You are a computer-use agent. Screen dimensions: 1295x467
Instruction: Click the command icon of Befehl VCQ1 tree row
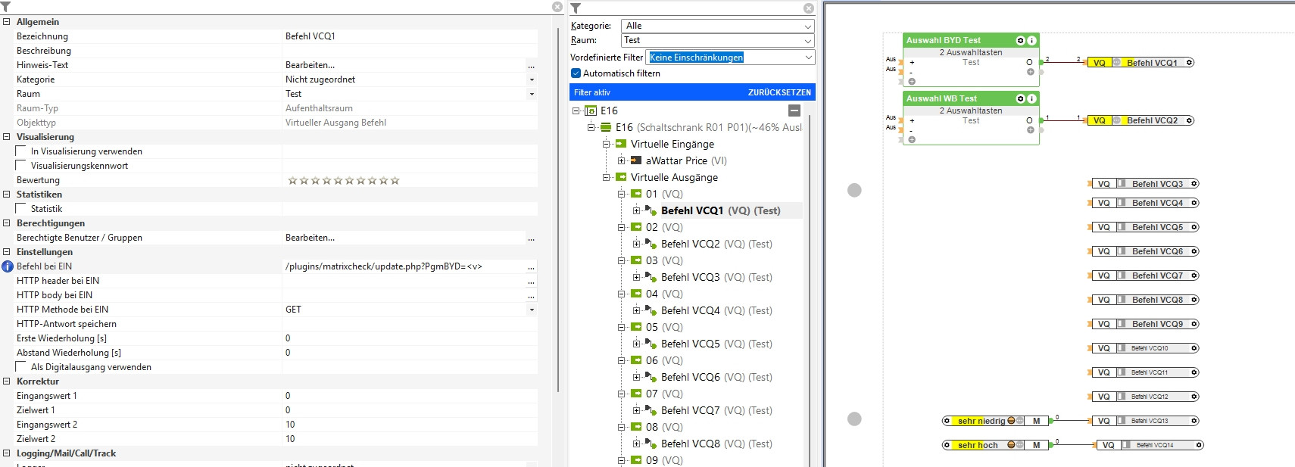651,210
